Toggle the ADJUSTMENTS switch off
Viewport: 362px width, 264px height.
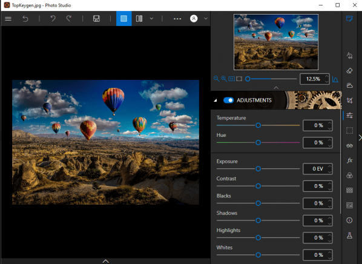point(229,101)
